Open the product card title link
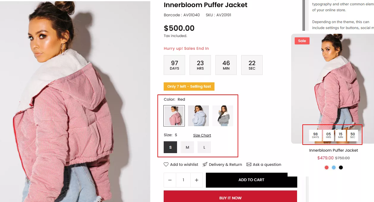 pos(334,150)
